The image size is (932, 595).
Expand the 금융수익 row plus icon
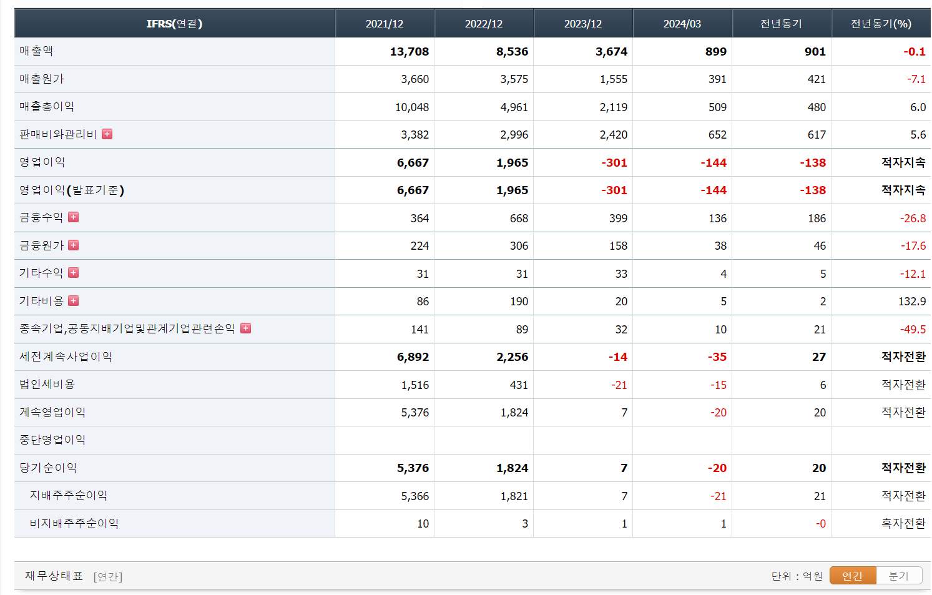(74, 217)
